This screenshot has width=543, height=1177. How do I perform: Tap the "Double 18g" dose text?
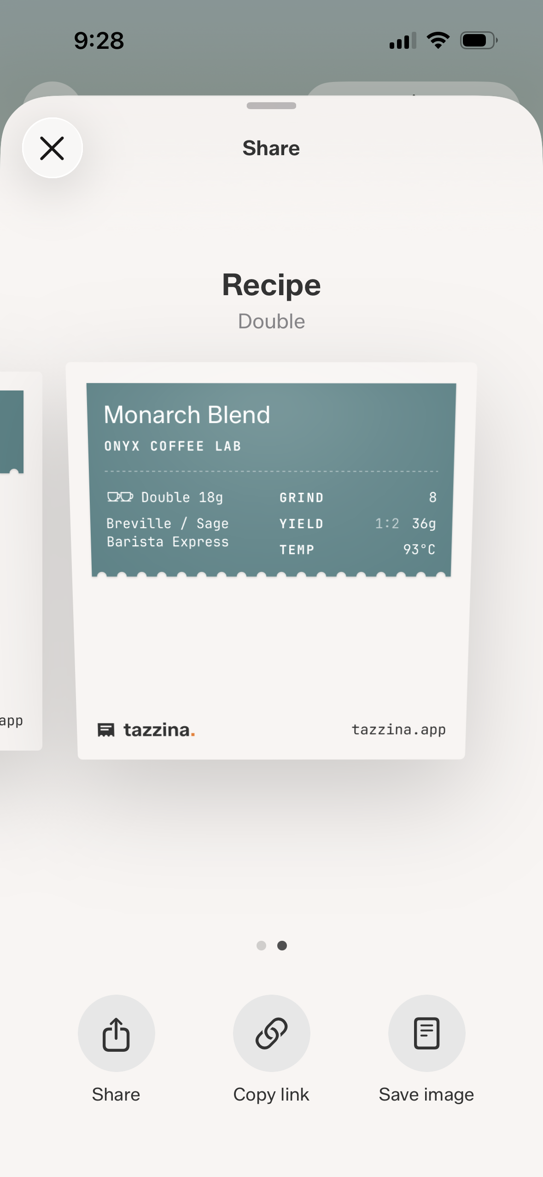coord(182,497)
